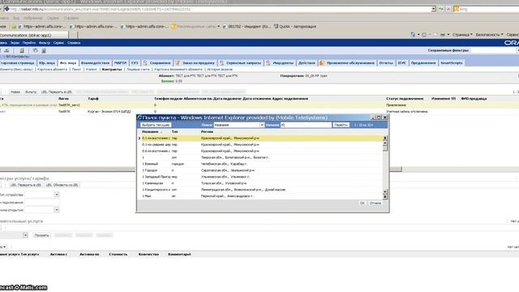Switch to the Взаимодействия screen tab
This screenshot has width=519, height=292.
click(x=96, y=62)
